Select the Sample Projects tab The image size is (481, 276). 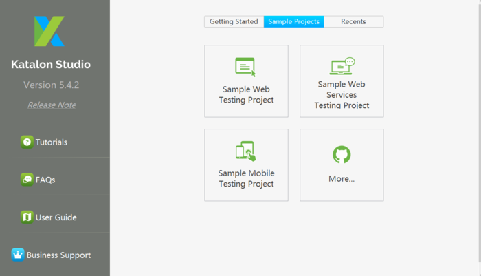point(294,21)
